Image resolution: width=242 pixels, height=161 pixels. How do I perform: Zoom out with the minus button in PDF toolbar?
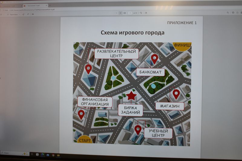click(116, 13)
